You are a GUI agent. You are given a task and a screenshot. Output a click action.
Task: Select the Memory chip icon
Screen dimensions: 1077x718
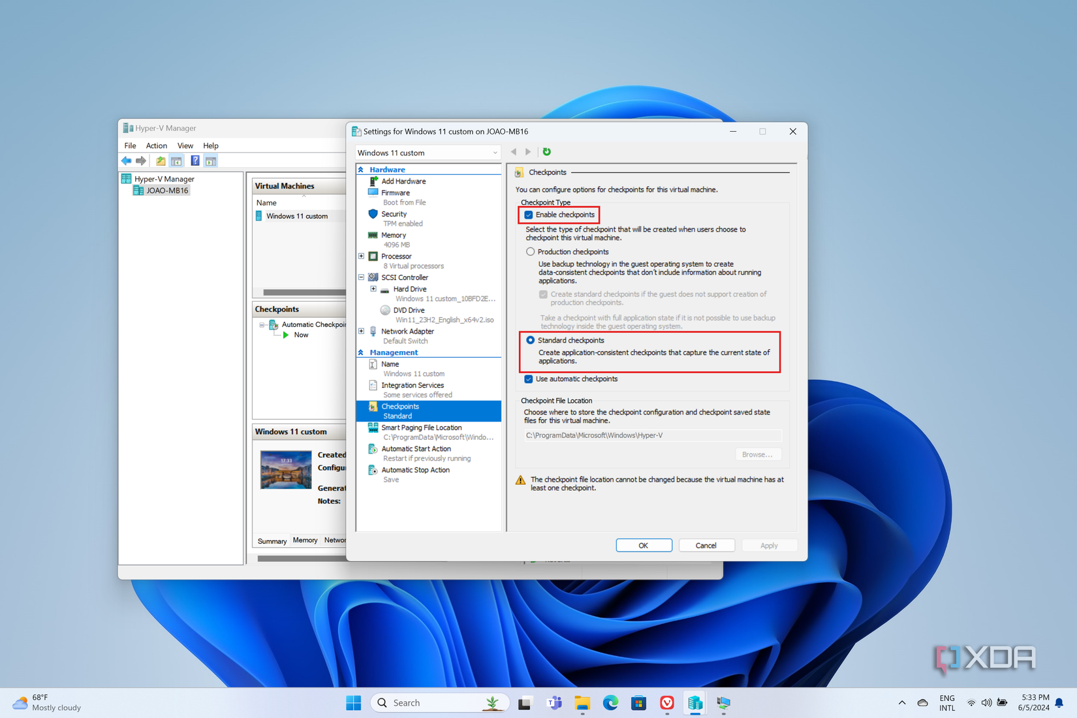tap(373, 235)
